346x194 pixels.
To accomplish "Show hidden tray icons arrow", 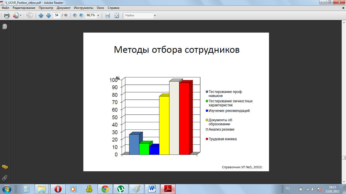I will point(295,189).
